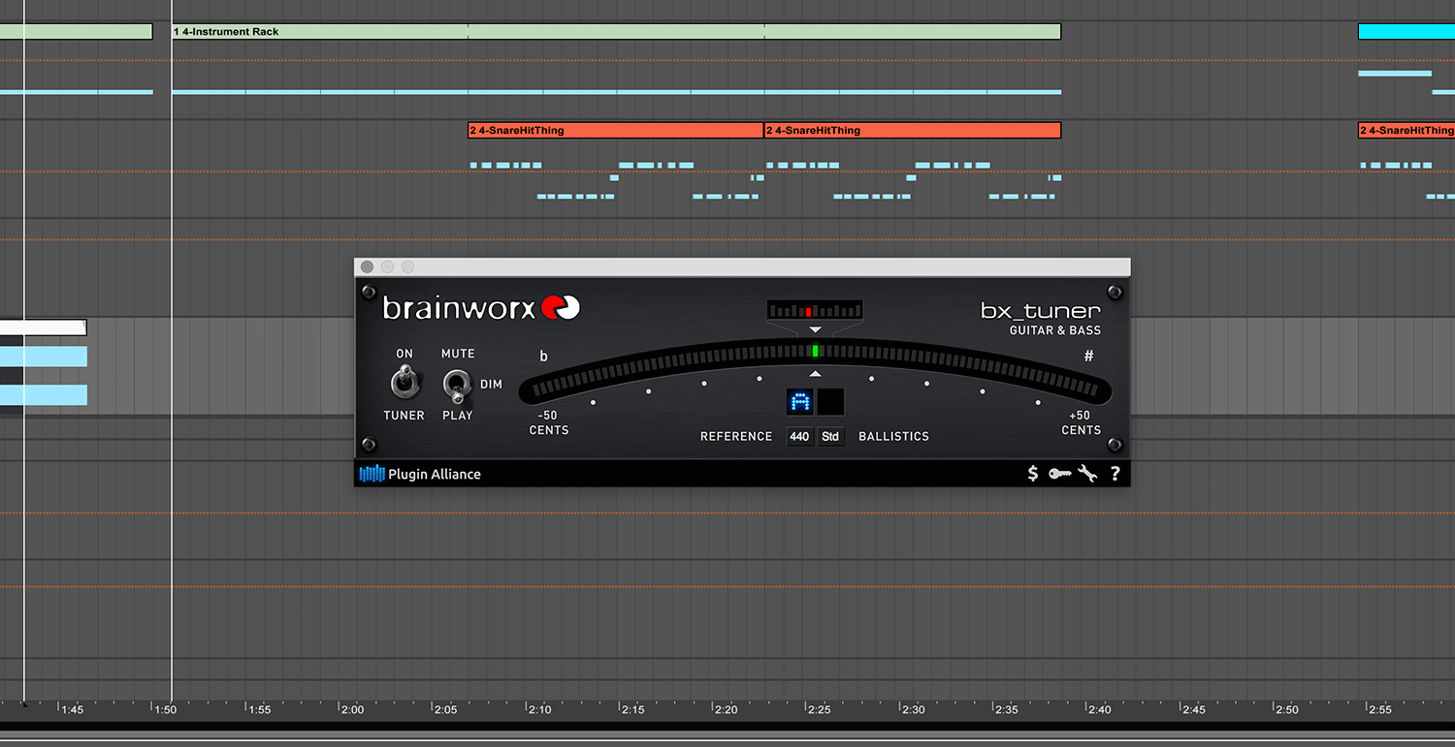
Task: Click the curved cents tuning meter
Action: [x=815, y=370]
